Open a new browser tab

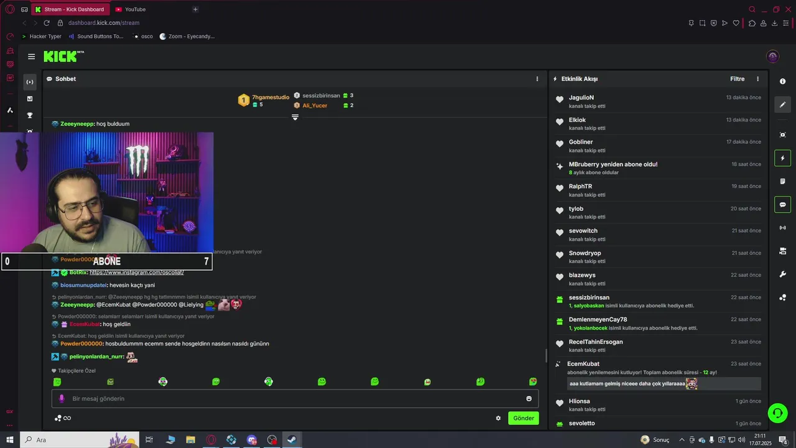pyautogui.click(x=195, y=9)
